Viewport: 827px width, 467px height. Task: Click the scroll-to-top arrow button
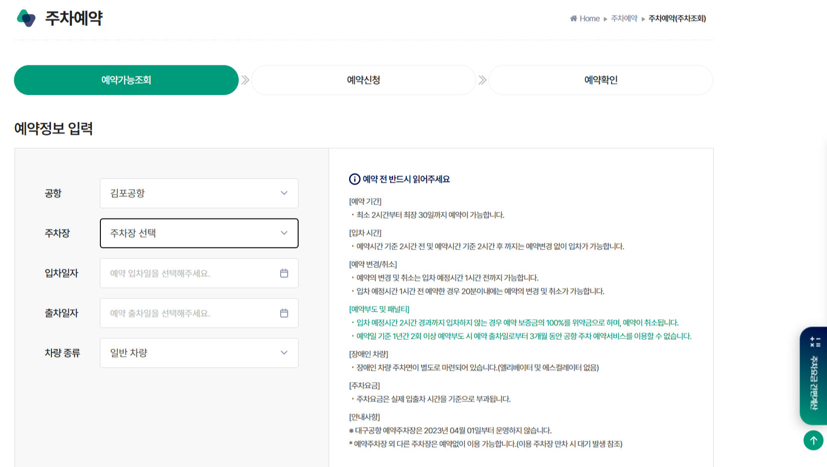click(x=813, y=441)
